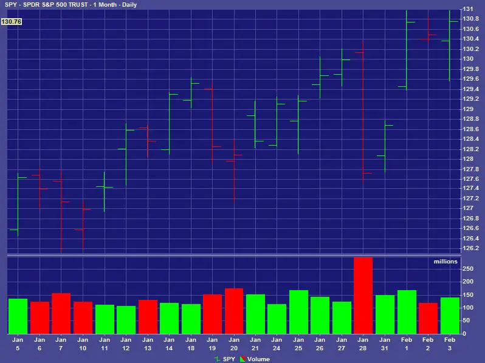This screenshot has width=485, height=363.
Task: Select the Feb 3 green volume bar
Action: (450, 316)
